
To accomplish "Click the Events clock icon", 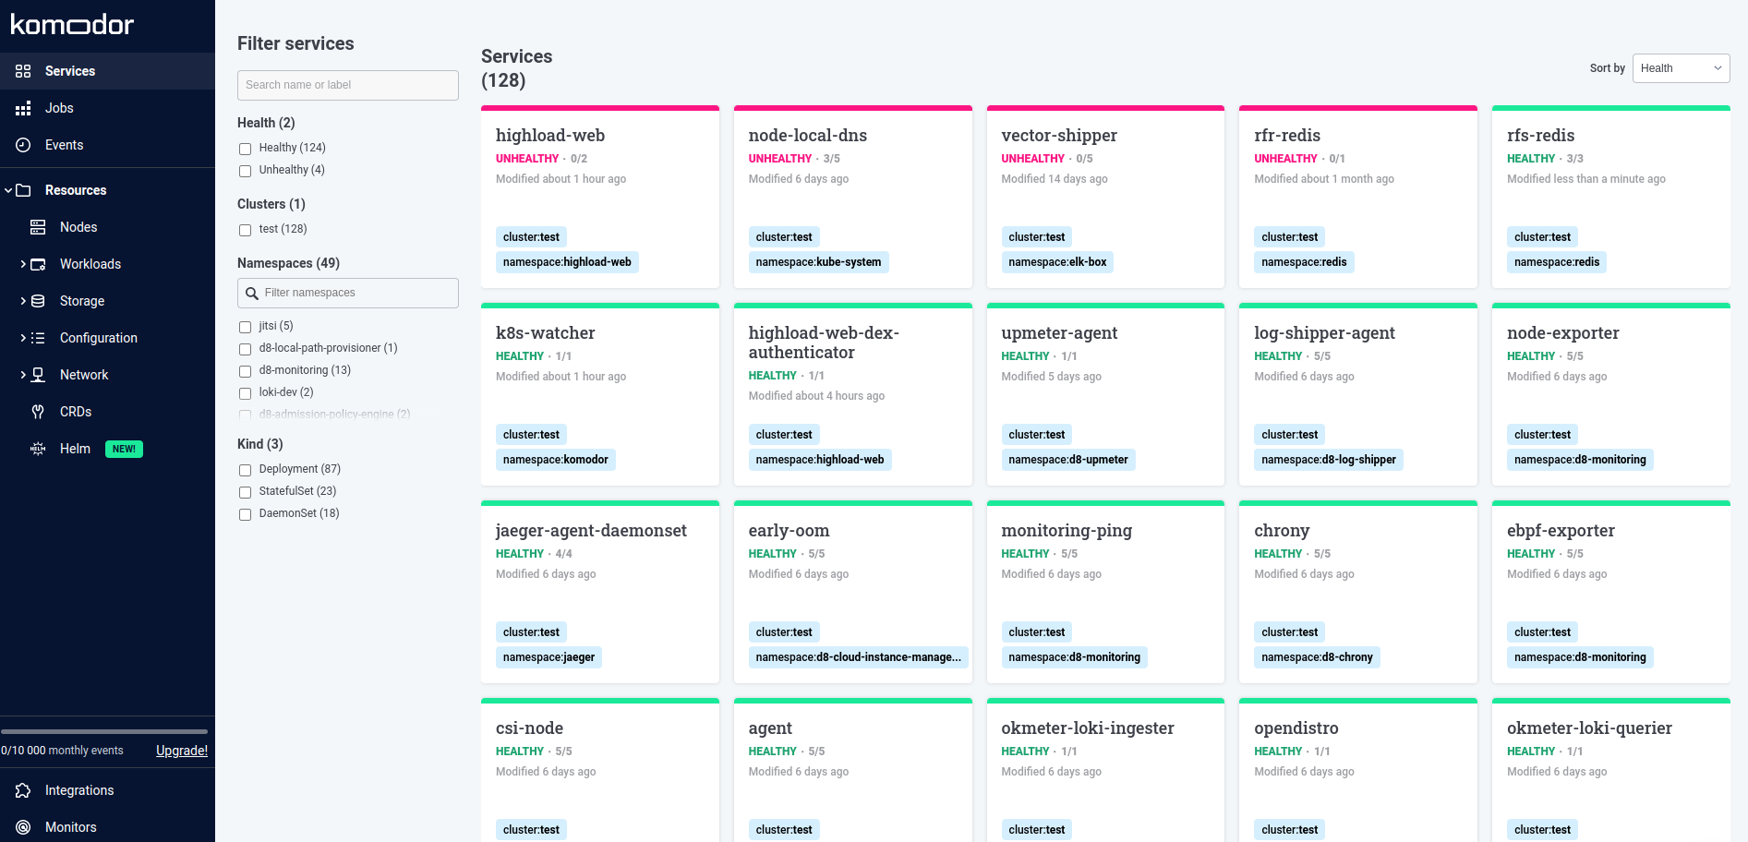I will click(23, 145).
